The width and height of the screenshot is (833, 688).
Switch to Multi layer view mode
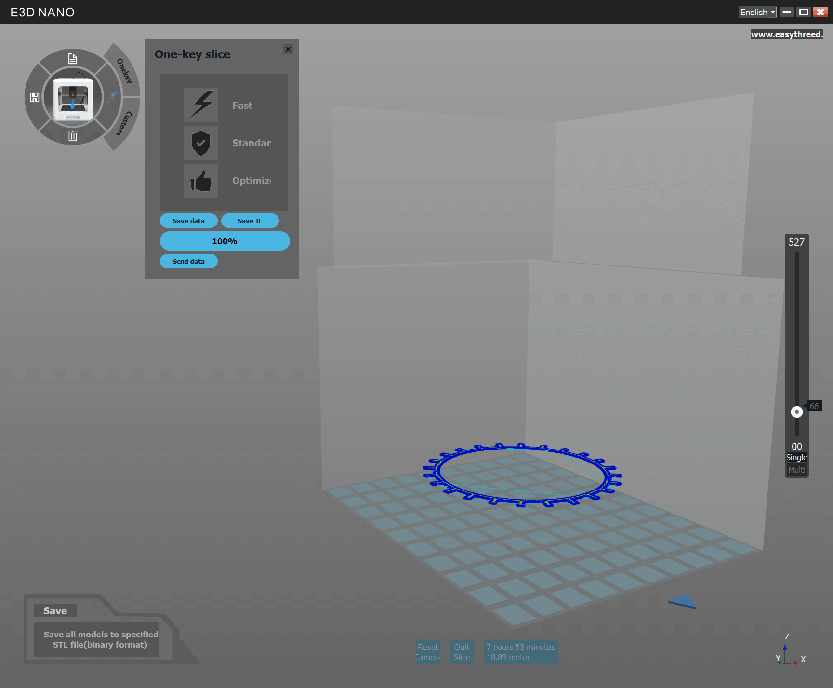[x=796, y=470]
